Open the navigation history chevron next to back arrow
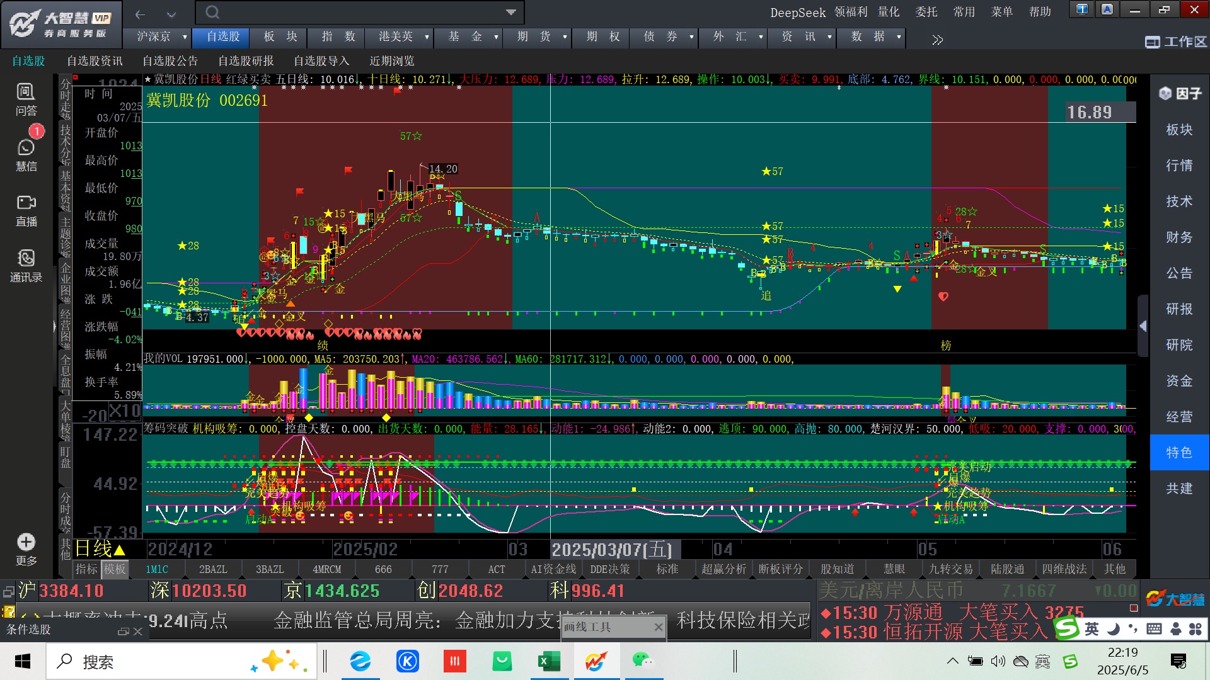The image size is (1210, 680). tap(171, 14)
